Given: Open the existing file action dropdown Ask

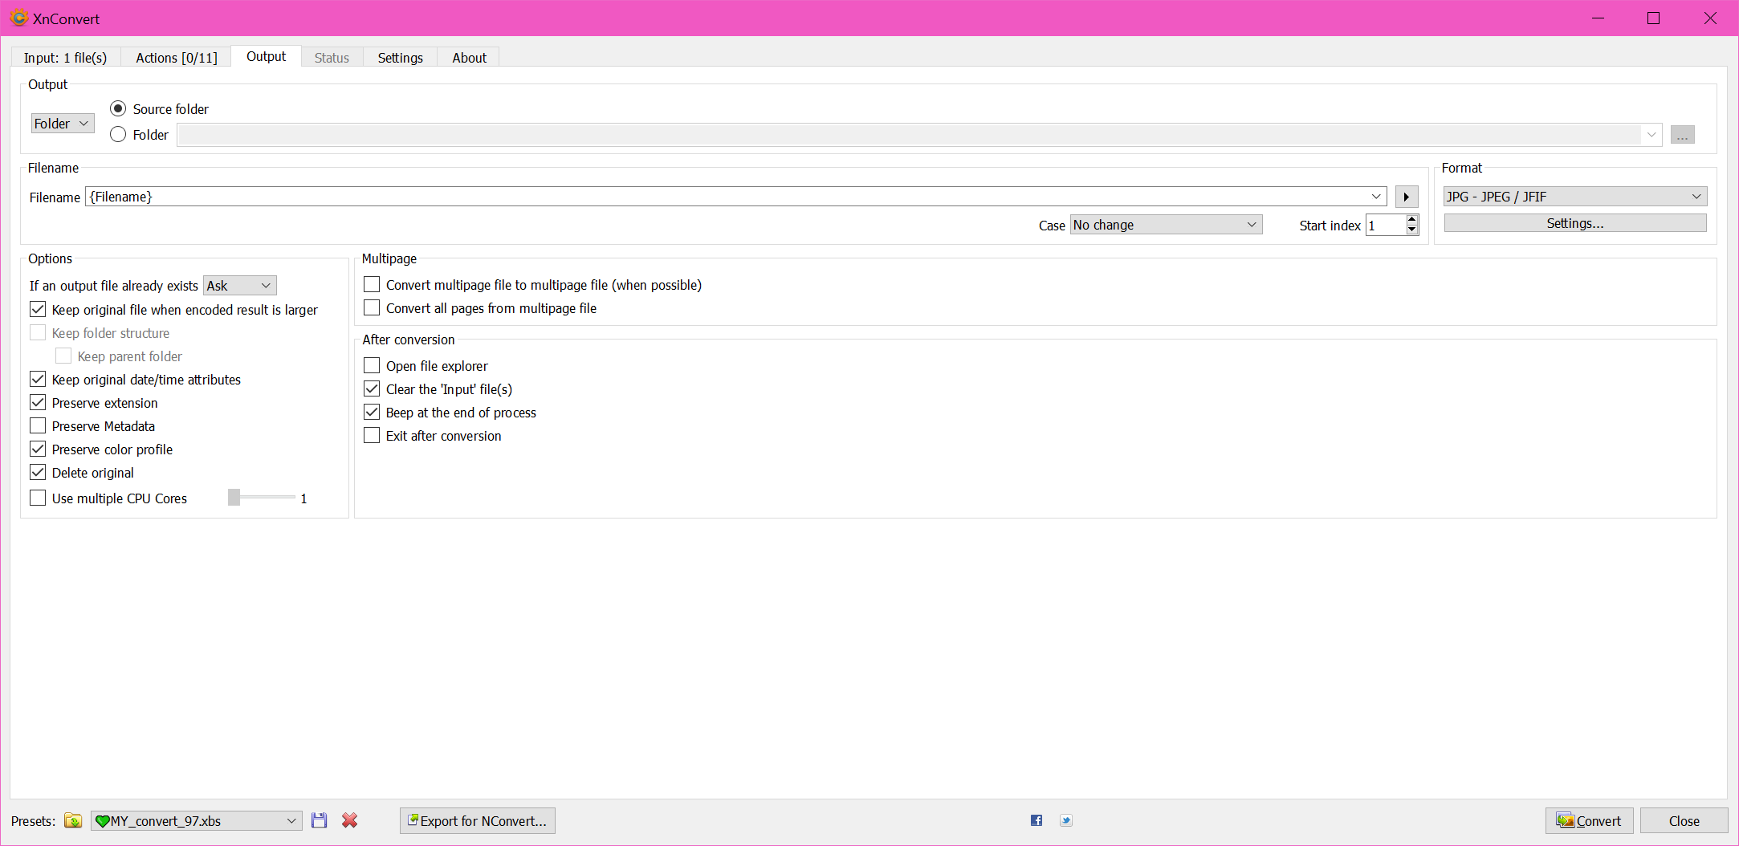Looking at the screenshot, I should click(240, 285).
